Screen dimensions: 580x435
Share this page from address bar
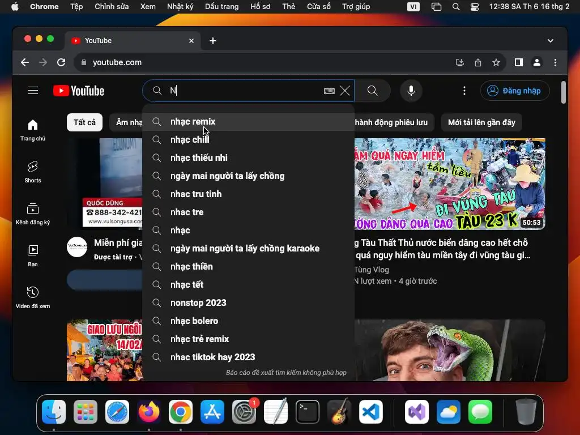click(x=478, y=62)
